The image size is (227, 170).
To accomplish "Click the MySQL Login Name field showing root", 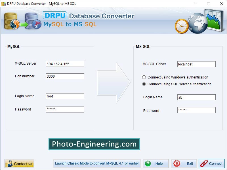I will (x=65, y=96).
